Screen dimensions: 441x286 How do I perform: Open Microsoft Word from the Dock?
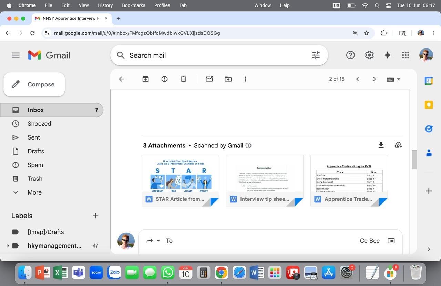[x=257, y=273]
